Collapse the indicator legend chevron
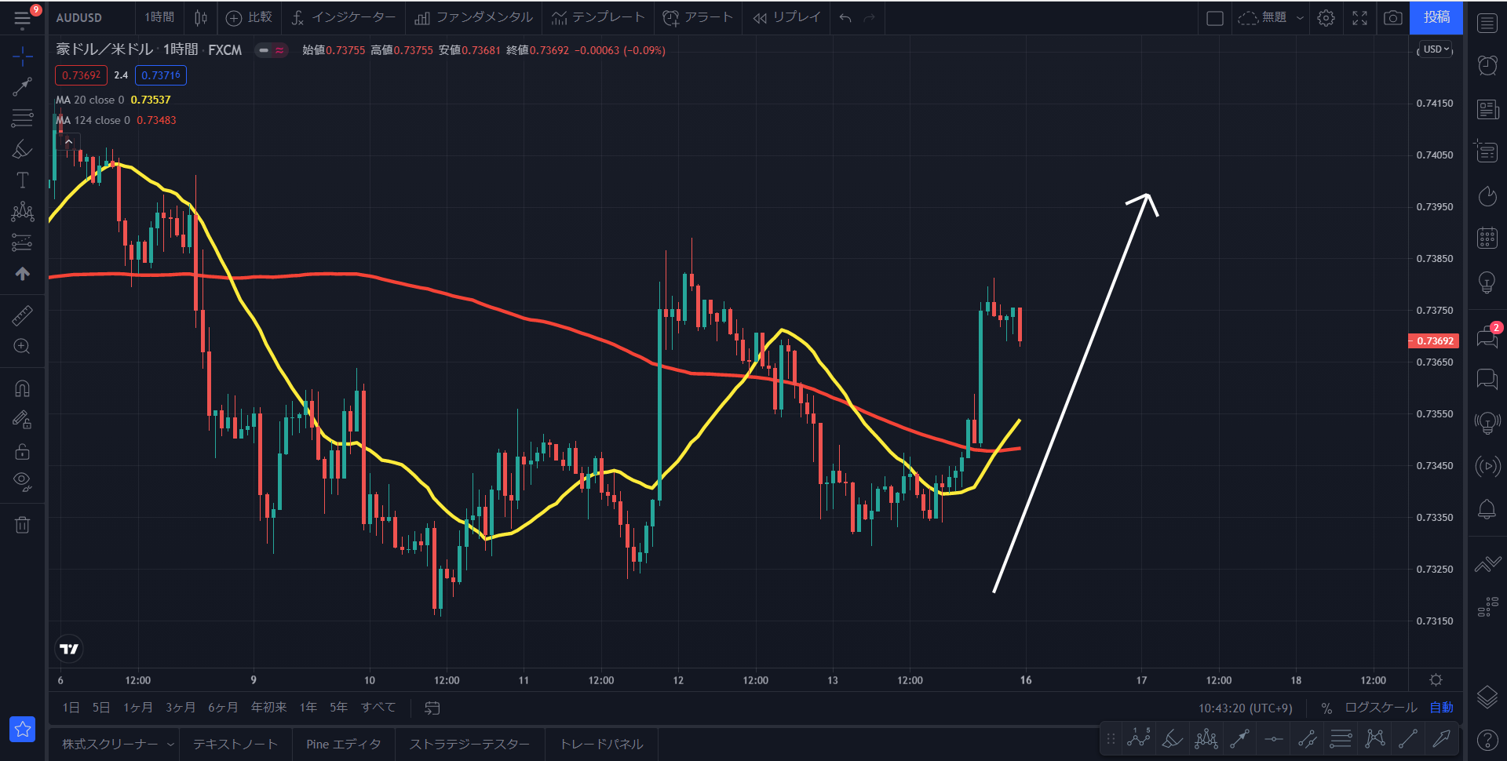 point(69,142)
